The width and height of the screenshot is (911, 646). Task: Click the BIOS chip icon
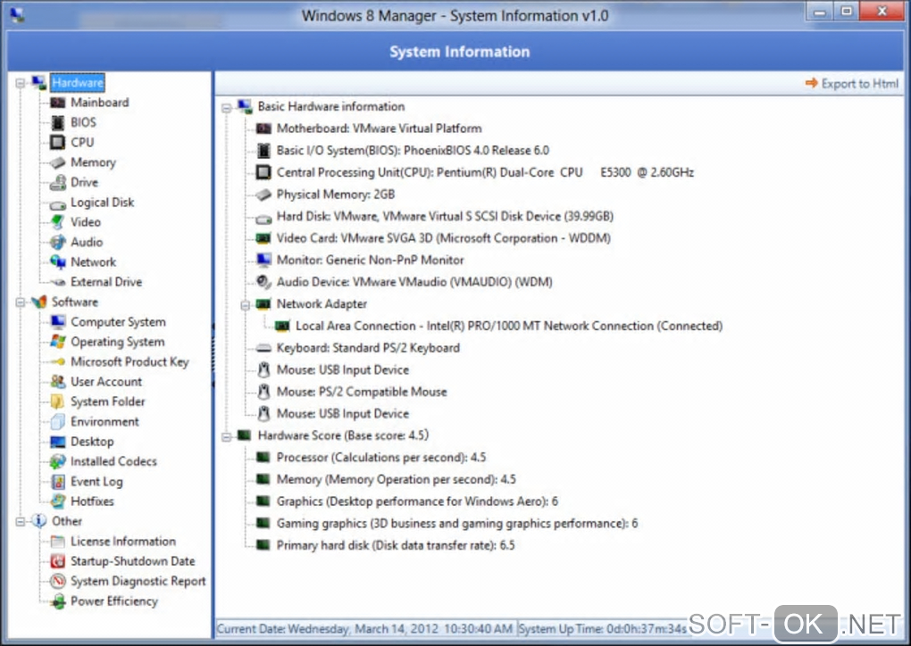pyautogui.click(x=57, y=122)
